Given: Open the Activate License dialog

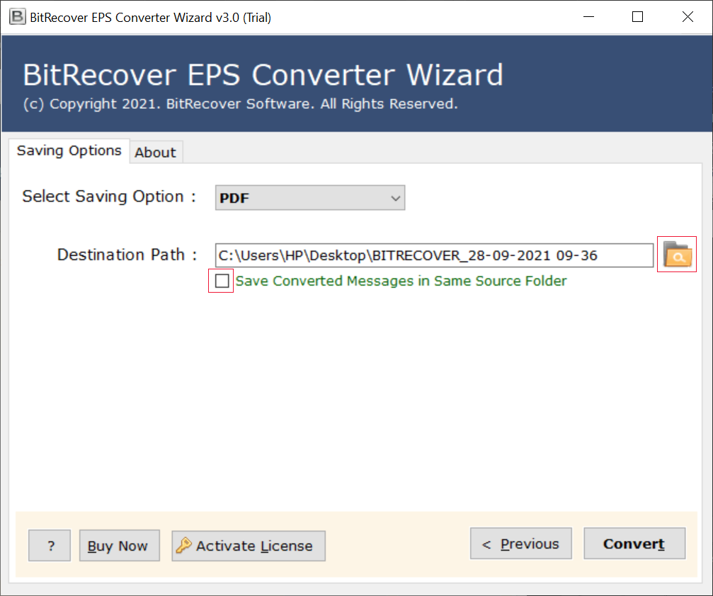Looking at the screenshot, I should (x=249, y=546).
